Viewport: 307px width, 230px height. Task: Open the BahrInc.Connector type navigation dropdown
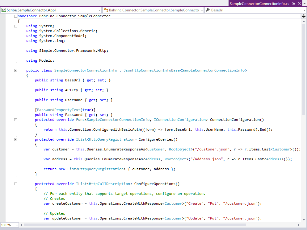202,10
